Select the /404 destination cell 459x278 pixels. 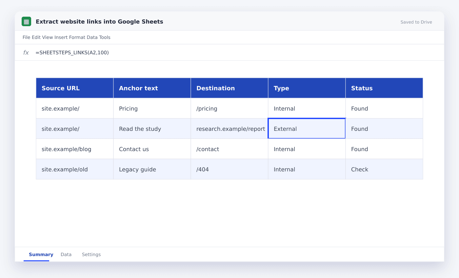229,169
